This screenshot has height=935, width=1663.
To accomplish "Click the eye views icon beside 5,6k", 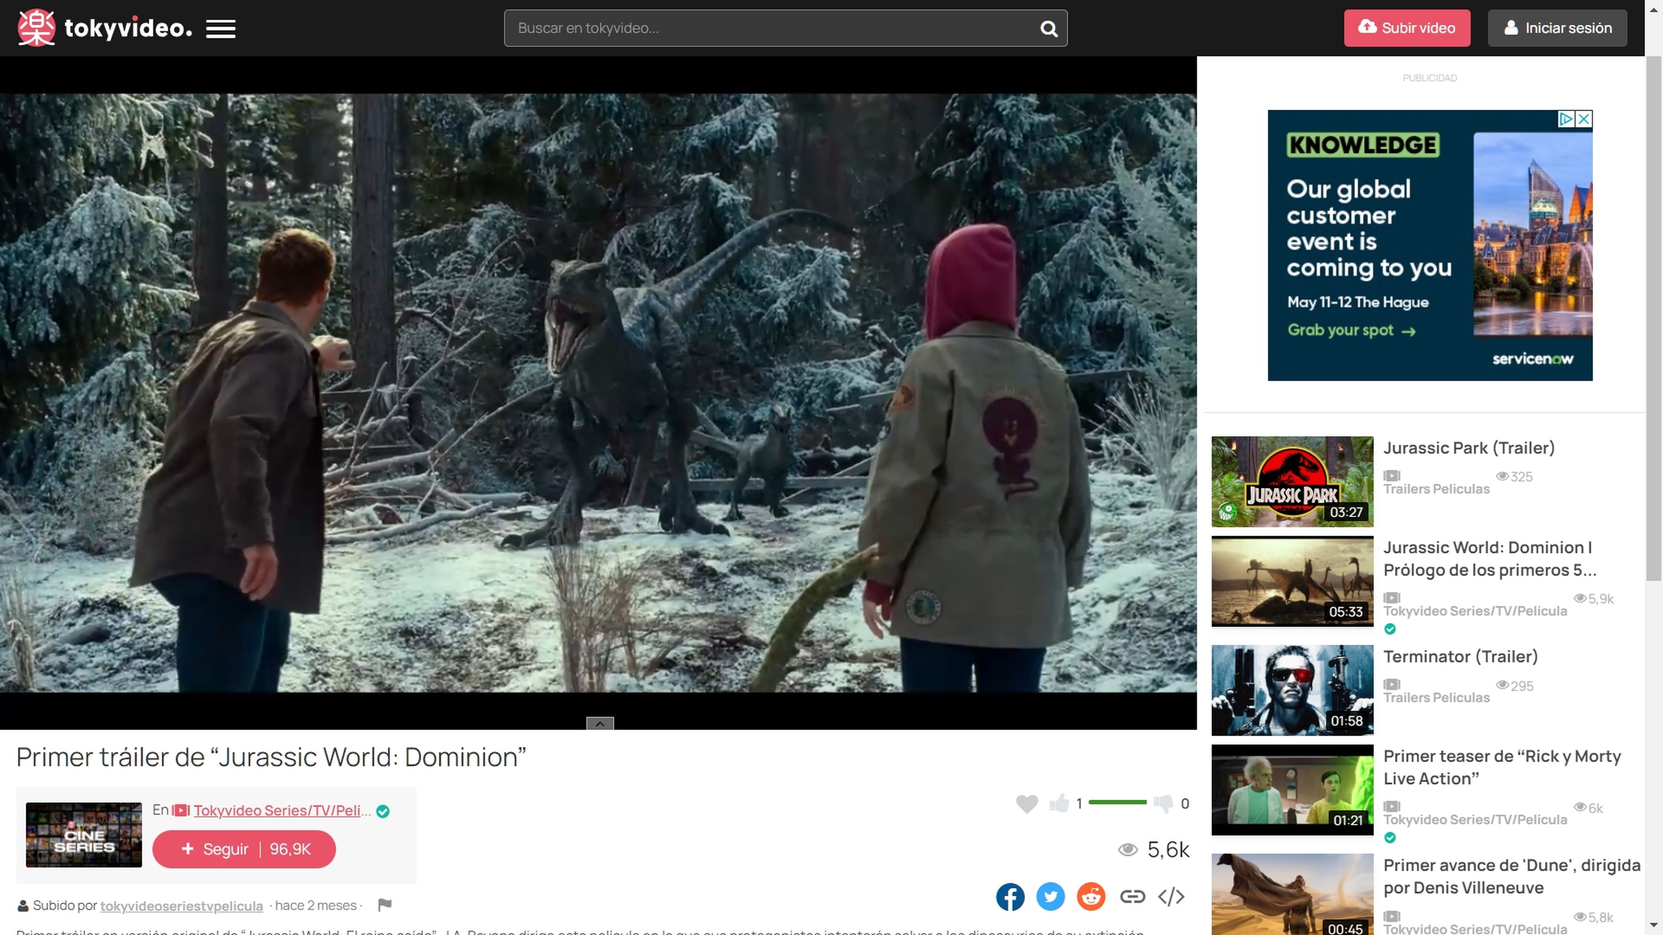I will [1128, 849].
